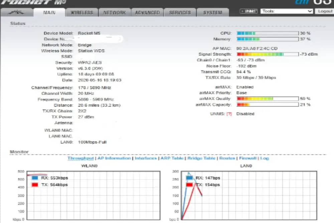
Task: Click the TX/RX Chains value "2X2"
Action: [x=82, y=111]
